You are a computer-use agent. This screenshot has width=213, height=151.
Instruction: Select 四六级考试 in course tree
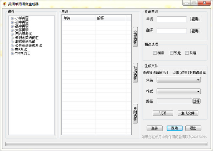(x=23, y=34)
